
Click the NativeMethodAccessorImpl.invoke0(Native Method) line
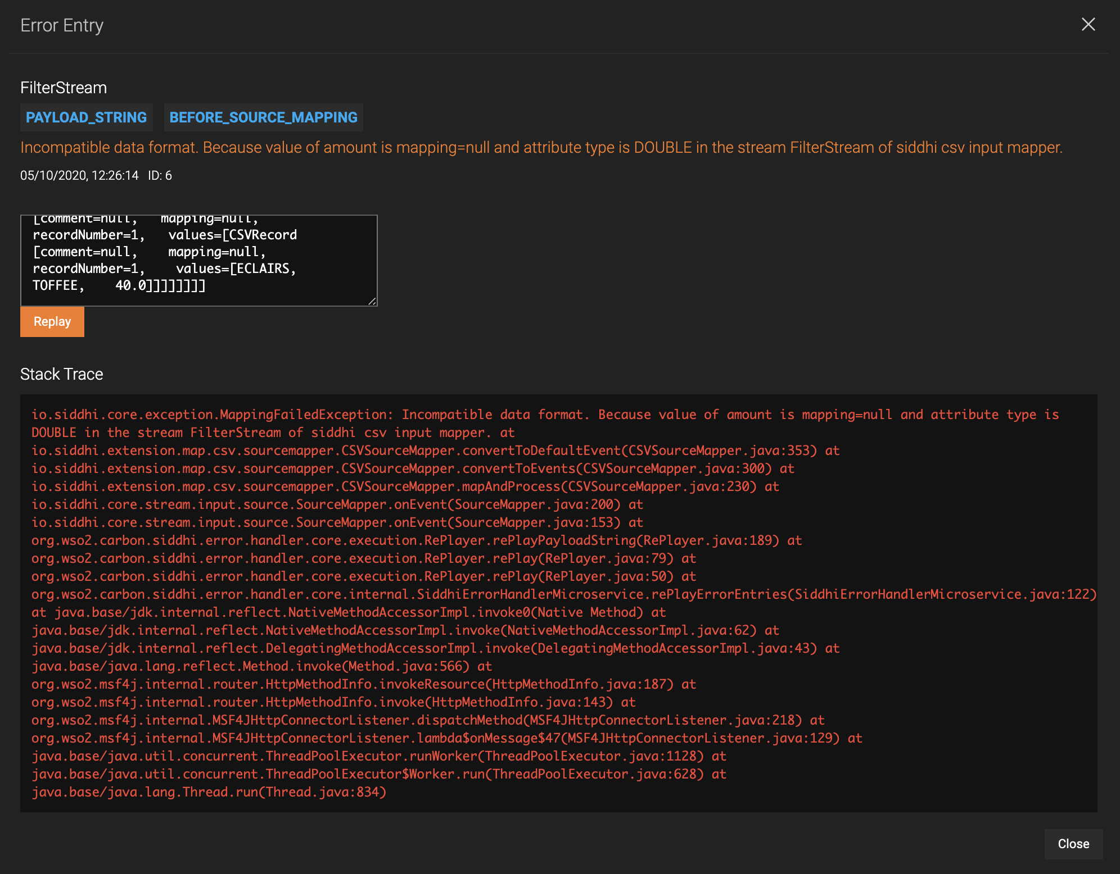pos(349,612)
